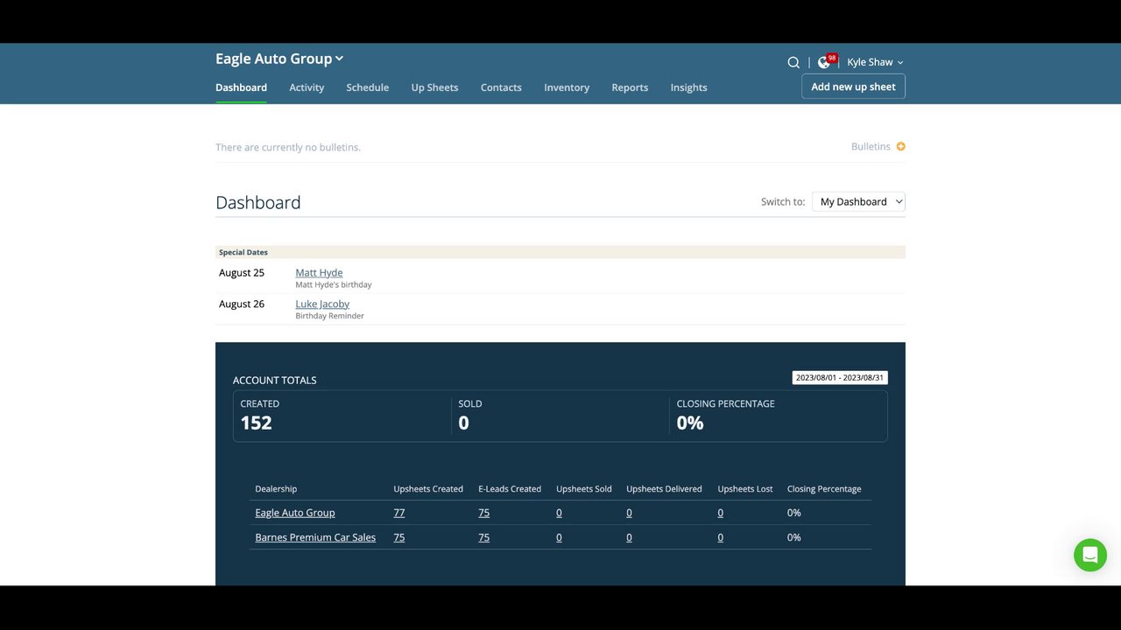Image resolution: width=1121 pixels, height=630 pixels.
Task: View Barnes Premium's 75 upsheets created
Action: click(399, 537)
